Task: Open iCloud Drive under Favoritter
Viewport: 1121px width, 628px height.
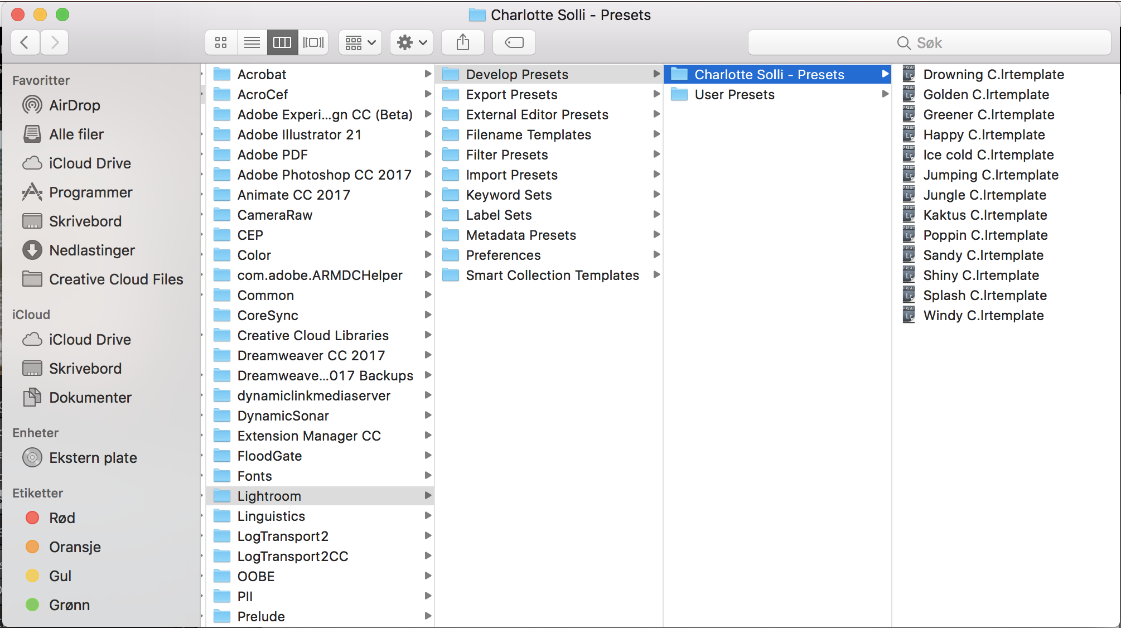Action: [x=90, y=163]
